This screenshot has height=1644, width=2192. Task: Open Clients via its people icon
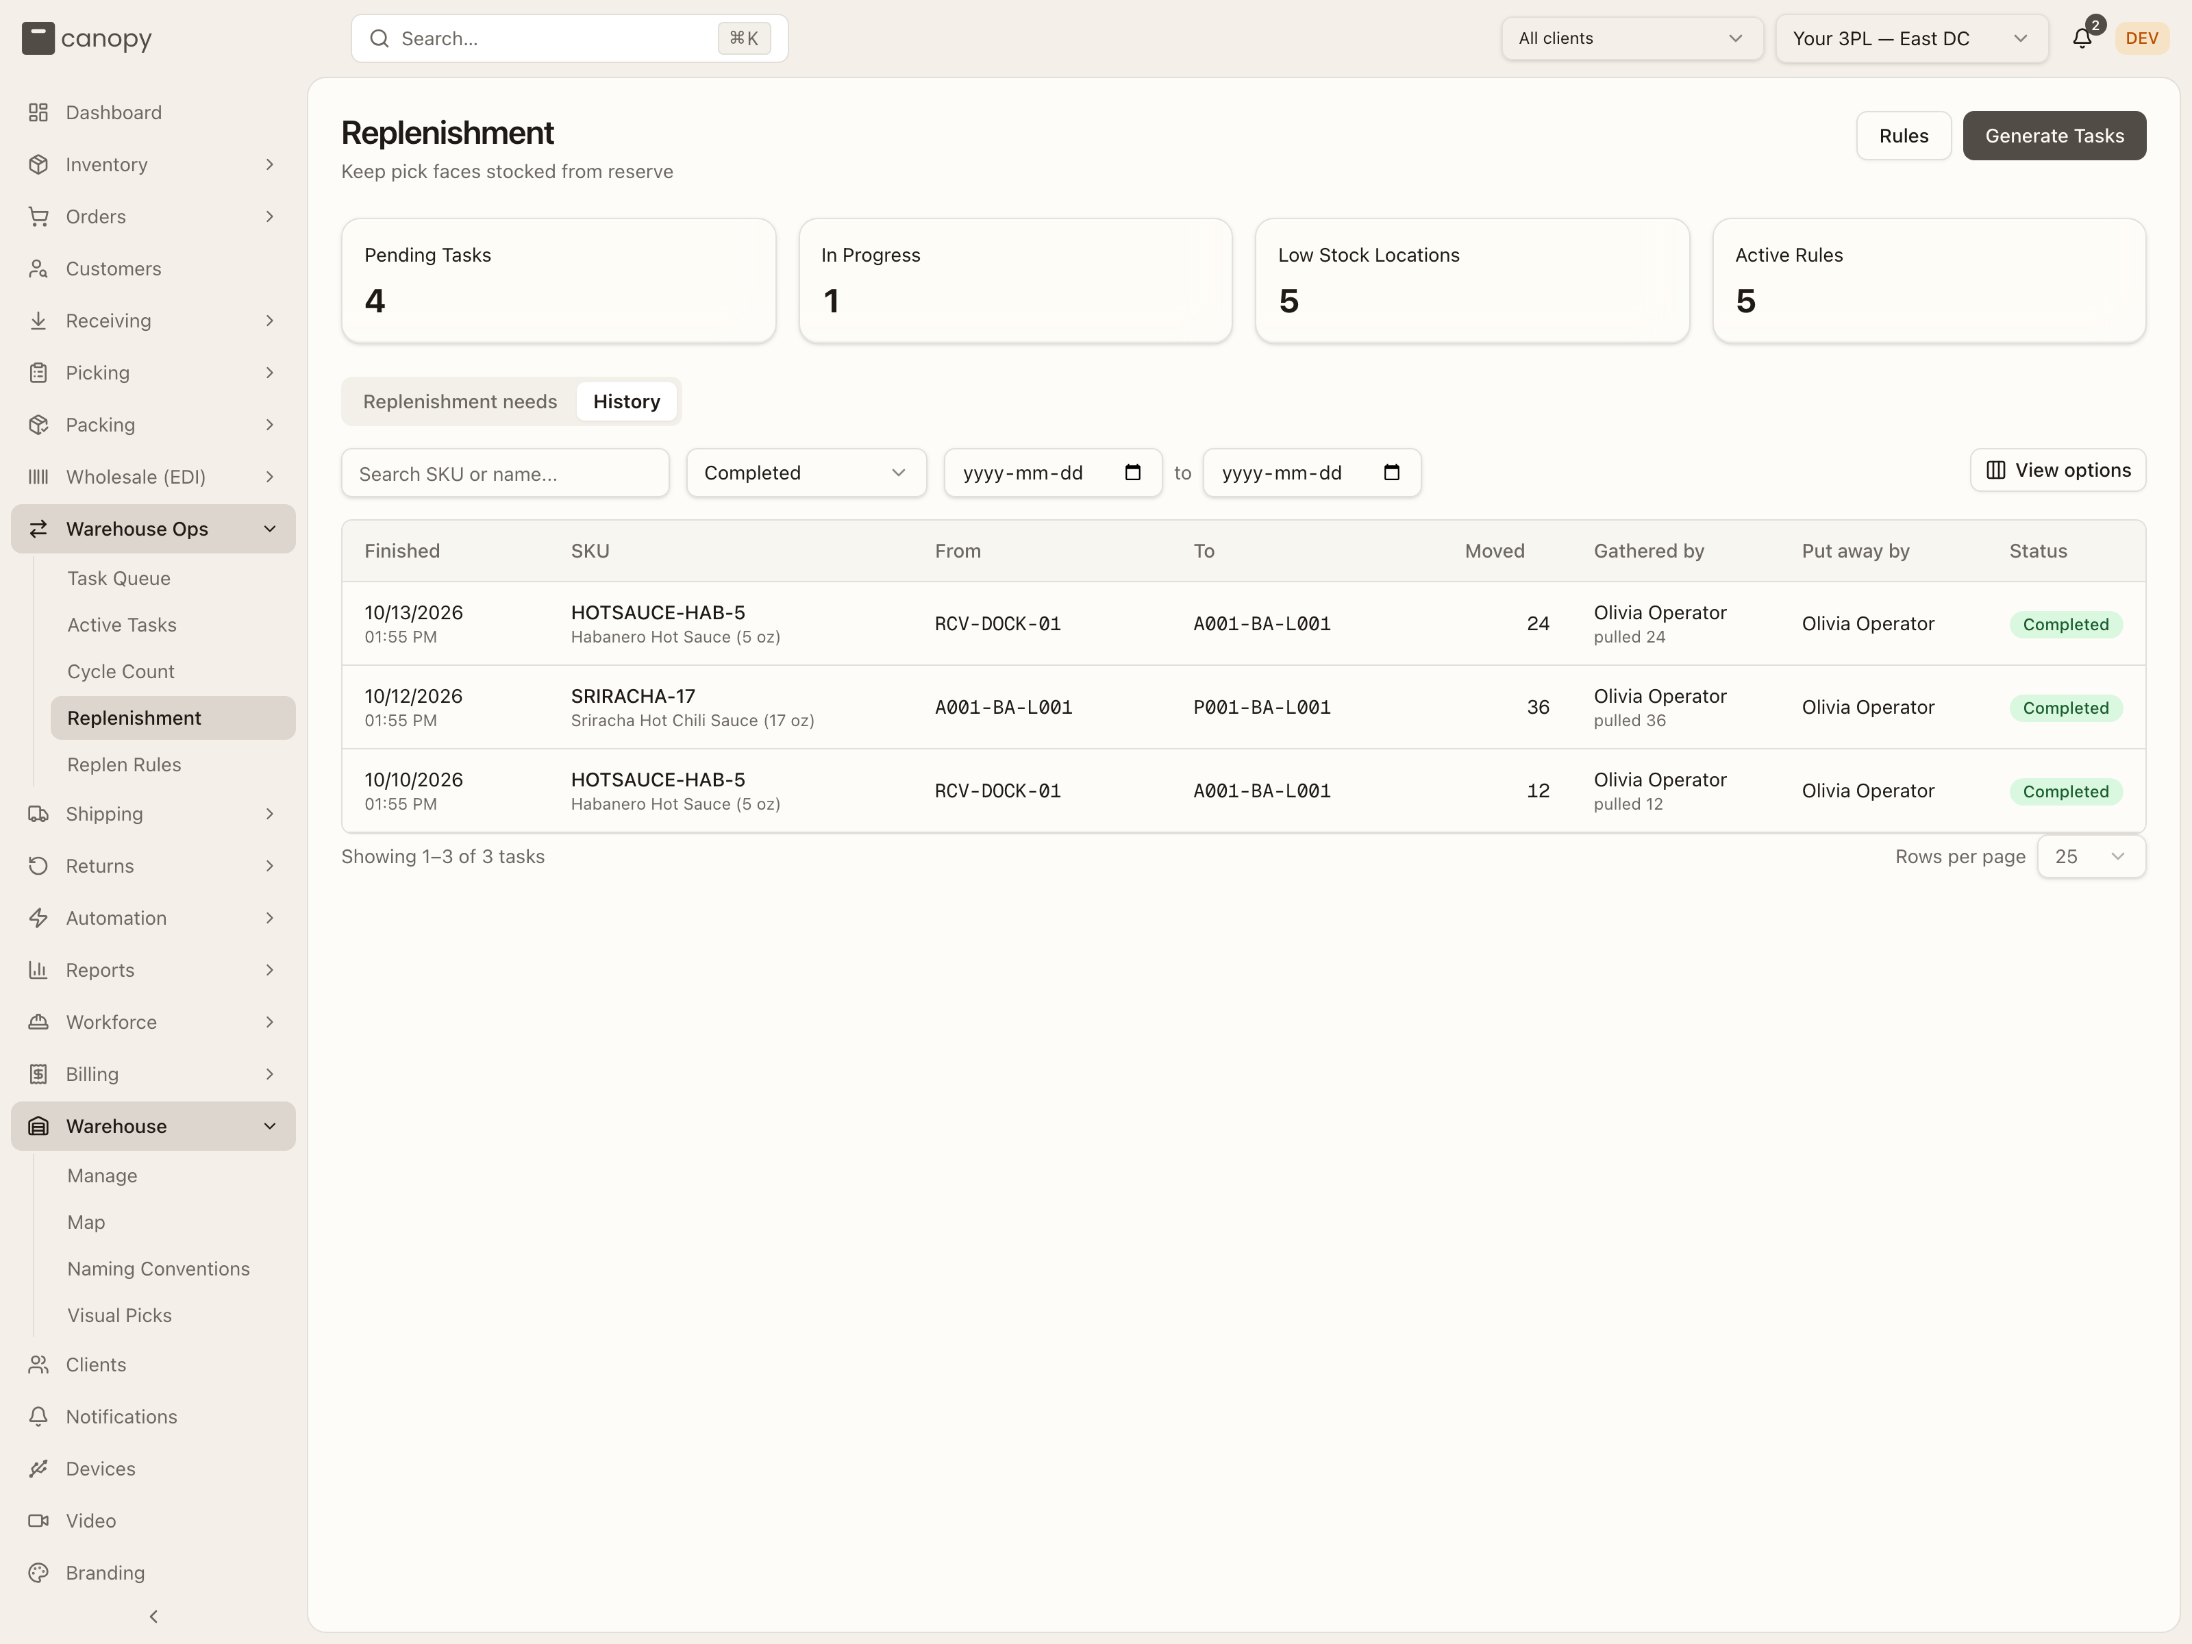pos(38,1365)
